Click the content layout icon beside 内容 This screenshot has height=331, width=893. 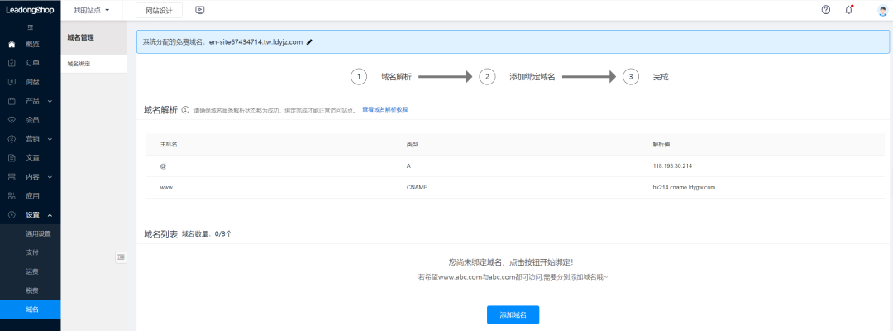click(12, 176)
